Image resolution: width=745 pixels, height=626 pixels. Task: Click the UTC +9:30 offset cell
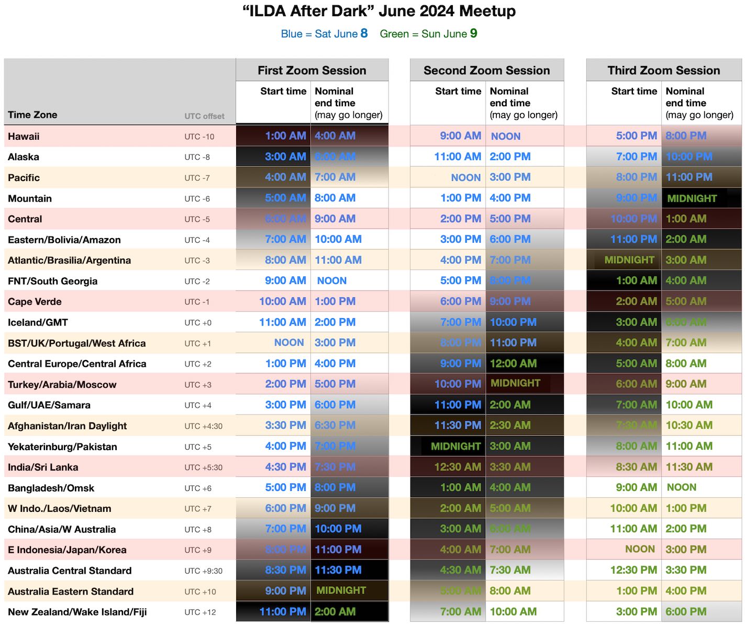(203, 571)
